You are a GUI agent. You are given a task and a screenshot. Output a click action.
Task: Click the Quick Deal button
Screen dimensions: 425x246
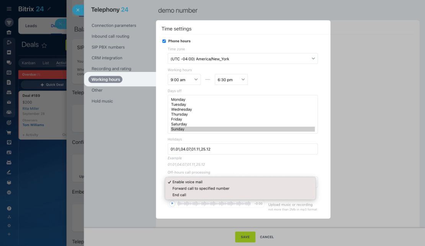(52, 85)
